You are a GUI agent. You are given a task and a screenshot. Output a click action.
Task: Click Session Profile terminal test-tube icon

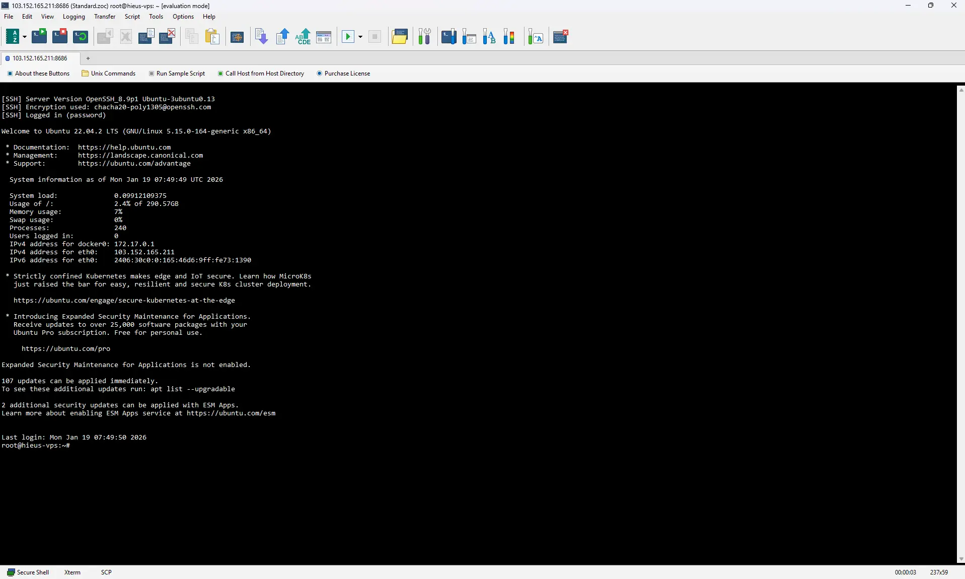449,37
